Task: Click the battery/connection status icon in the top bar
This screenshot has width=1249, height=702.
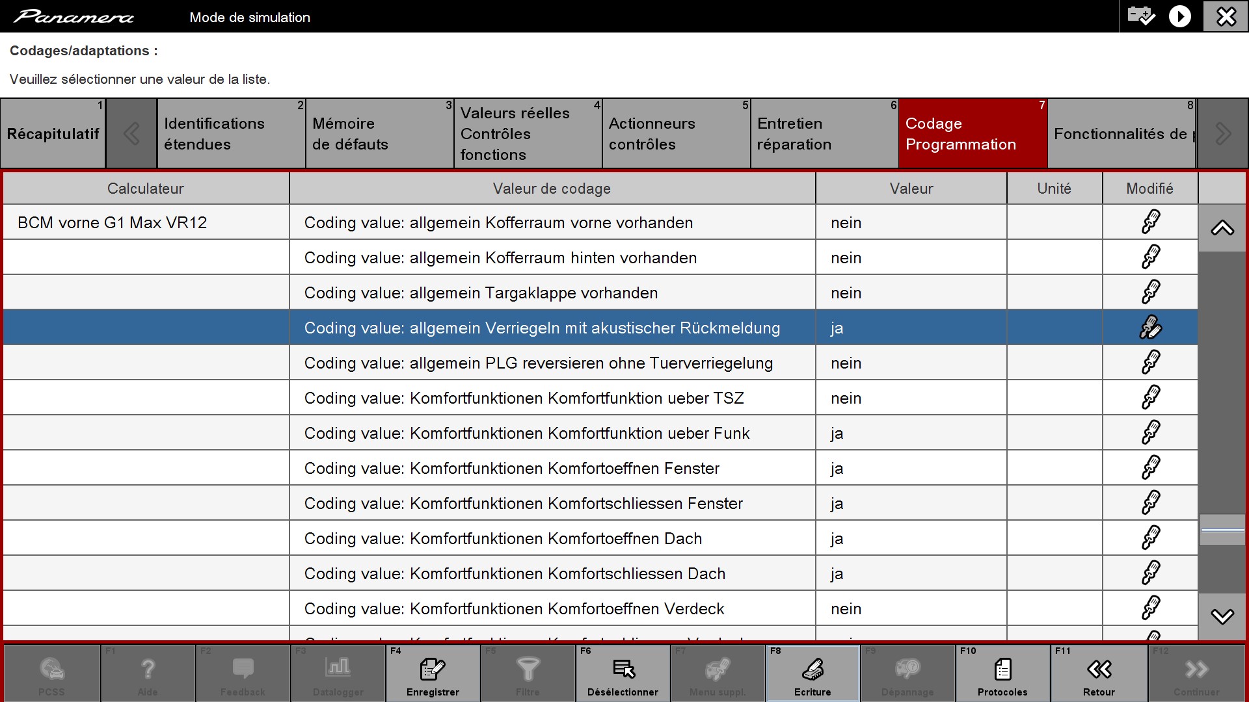Action: point(1141,16)
